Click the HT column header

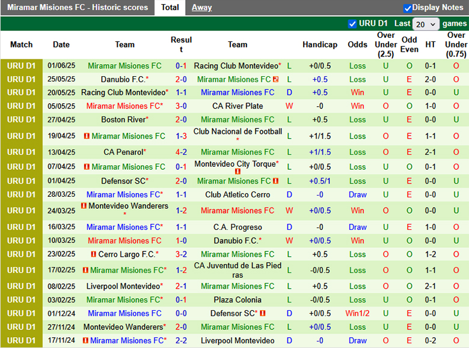click(x=430, y=45)
